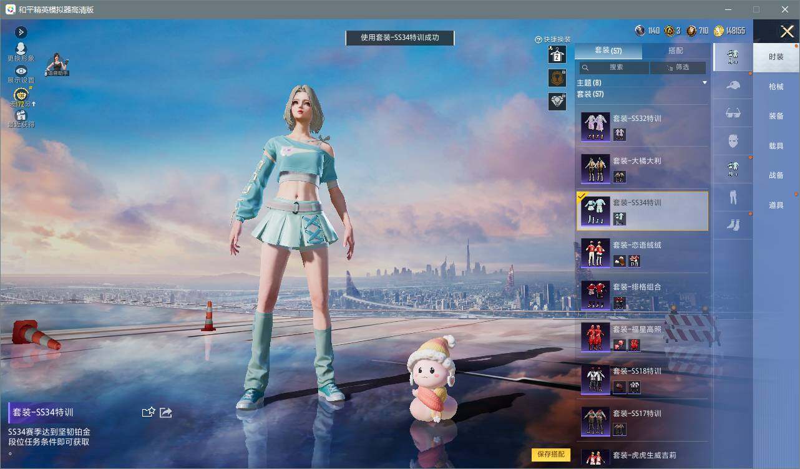
Task: Select the pants category icon
Action: coord(733,197)
